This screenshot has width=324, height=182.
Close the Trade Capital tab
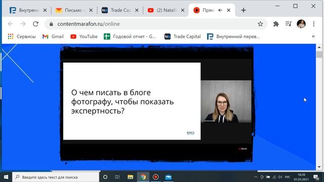pyautogui.click(x=137, y=10)
